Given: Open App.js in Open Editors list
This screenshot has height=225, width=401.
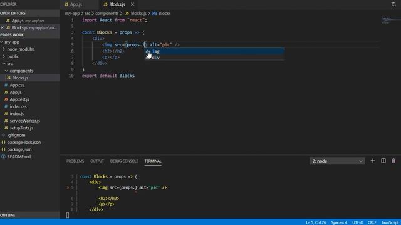Looking at the screenshot, I should point(30,21).
